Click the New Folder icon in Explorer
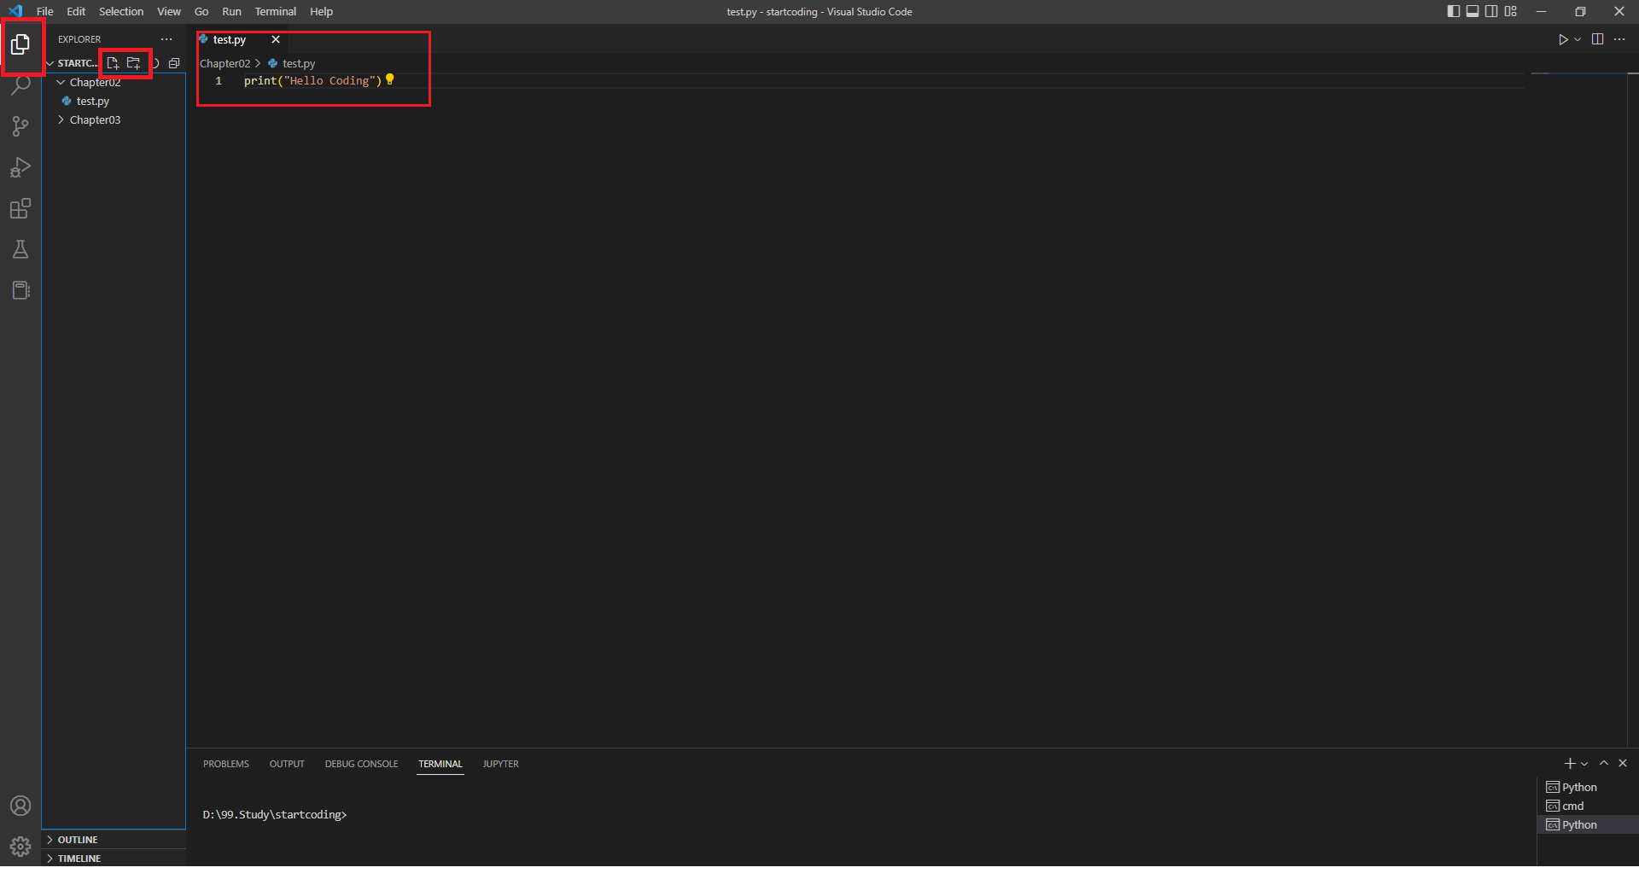This screenshot has height=885, width=1639. tap(133, 63)
